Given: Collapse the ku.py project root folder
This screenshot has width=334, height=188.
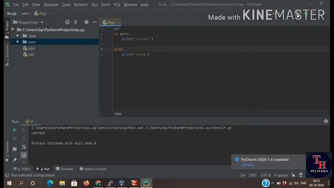Looking at the screenshot, I should [x=13, y=29].
